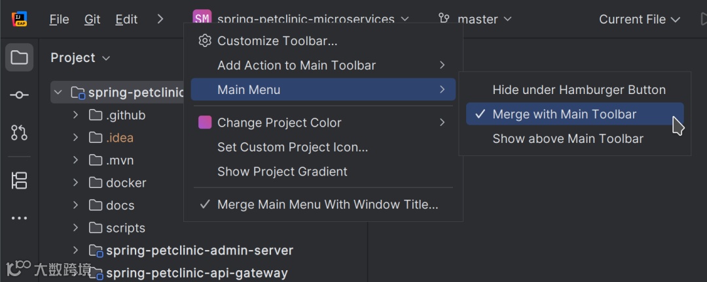The height and width of the screenshot is (282, 707).
Task: Click the Customize Toolbar gear icon
Action: [205, 41]
